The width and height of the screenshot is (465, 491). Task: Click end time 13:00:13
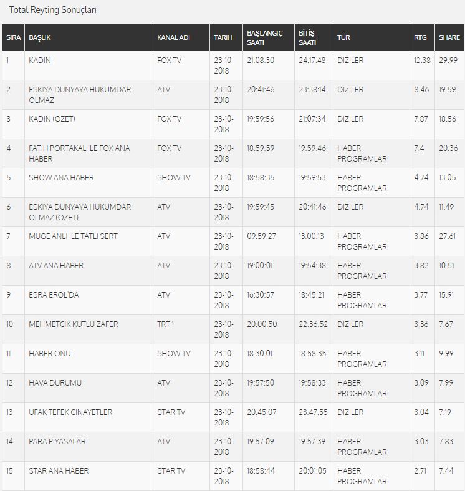[311, 236]
